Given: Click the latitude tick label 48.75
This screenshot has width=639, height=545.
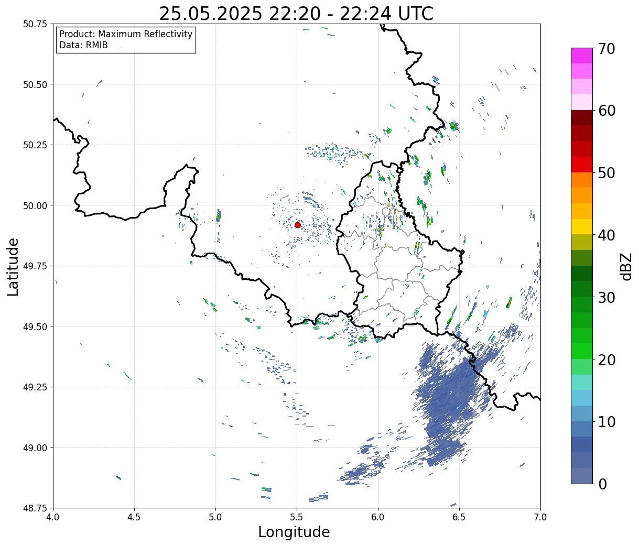Looking at the screenshot, I should tap(35, 508).
